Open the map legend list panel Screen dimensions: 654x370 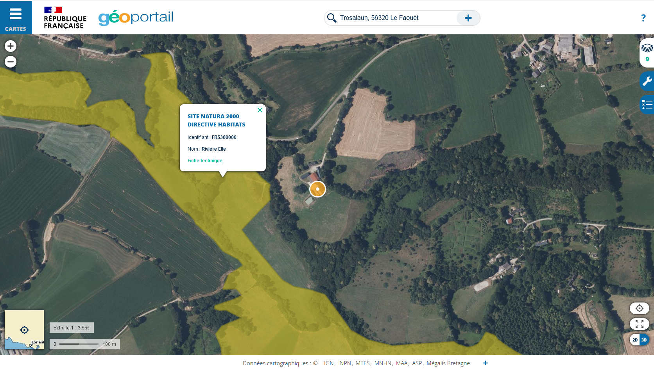click(647, 105)
